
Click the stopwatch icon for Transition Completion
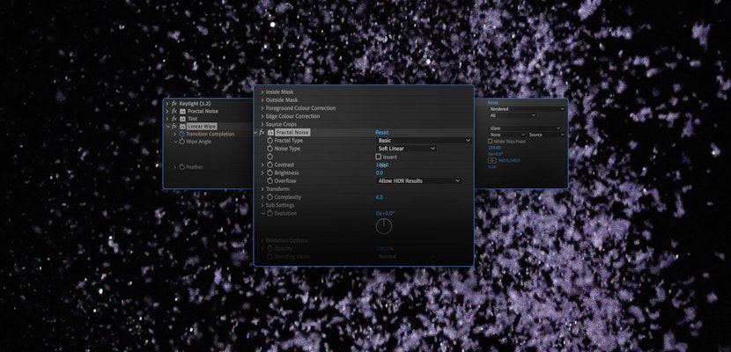[x=181, y=134]
